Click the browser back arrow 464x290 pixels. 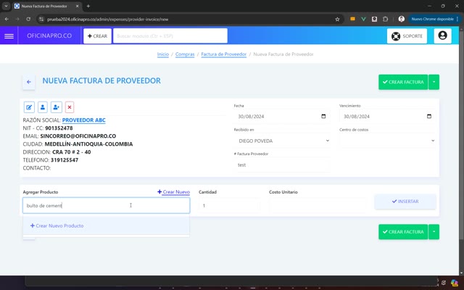pyautogui.click(x=7, y=19)
